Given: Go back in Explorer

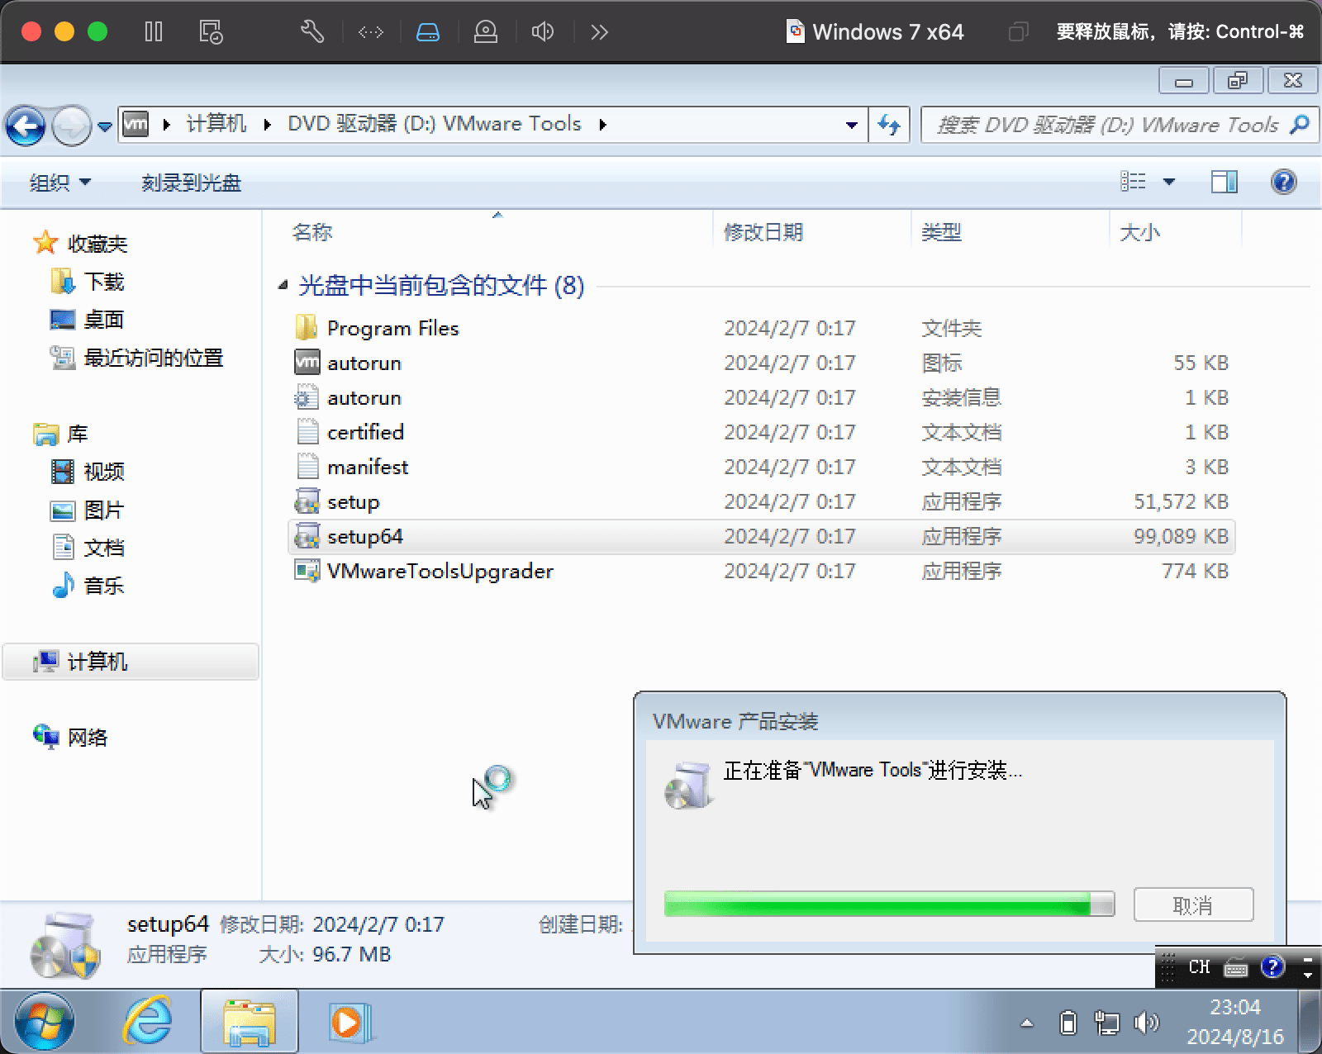Looking at the screenshot, I should tap(26, 126).
